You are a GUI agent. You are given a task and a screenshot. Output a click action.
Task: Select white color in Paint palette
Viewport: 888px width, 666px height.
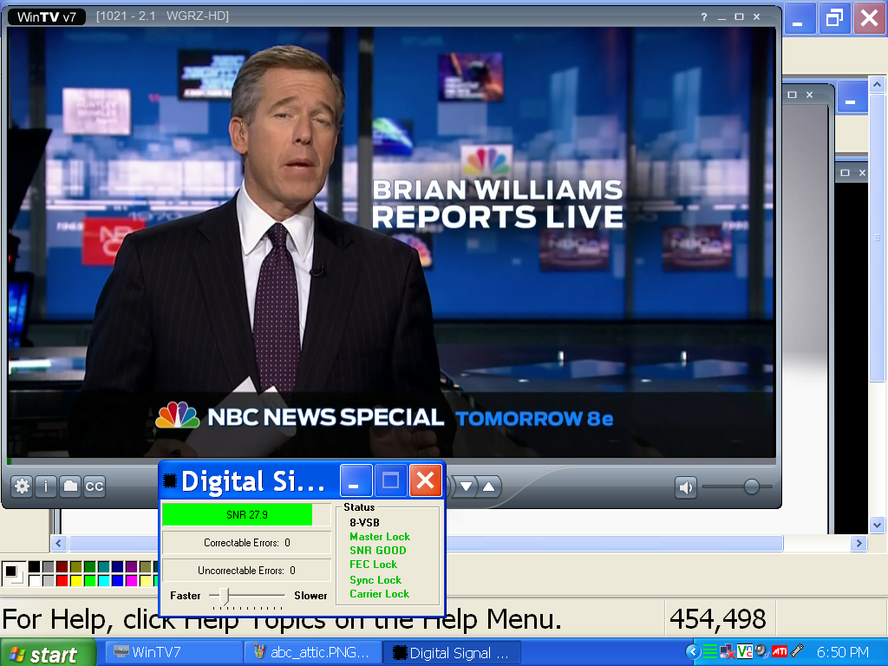click(x=34, y=580)
